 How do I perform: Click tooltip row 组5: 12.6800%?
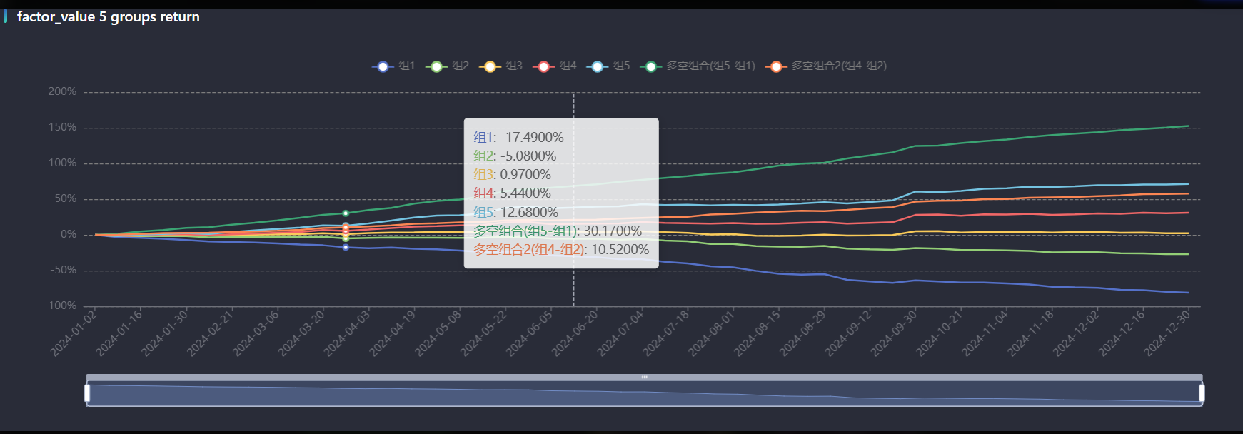(x=515, y=212)
